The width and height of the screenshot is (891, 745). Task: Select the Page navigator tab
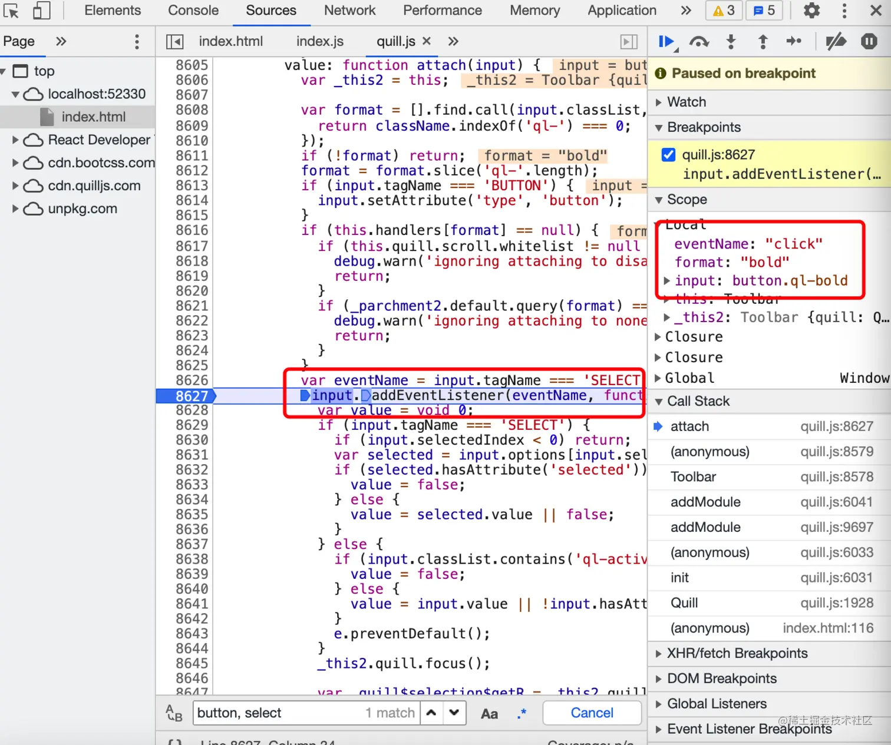click(19, 41)
